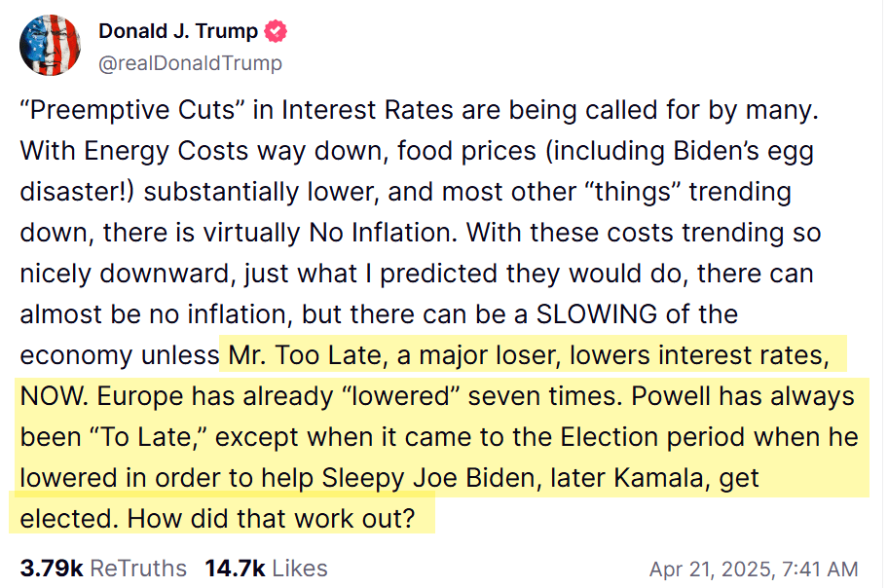Open Donald J. Trump's profile avatar
The image size is (888, 588).
coord(51,45)
